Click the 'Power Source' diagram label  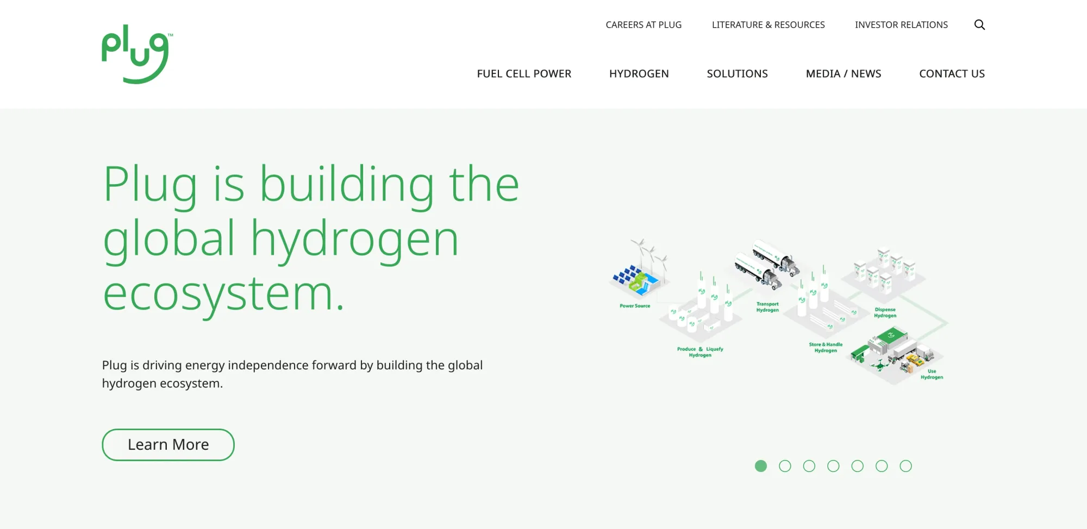pyautogui.click(x=635, y=306)
